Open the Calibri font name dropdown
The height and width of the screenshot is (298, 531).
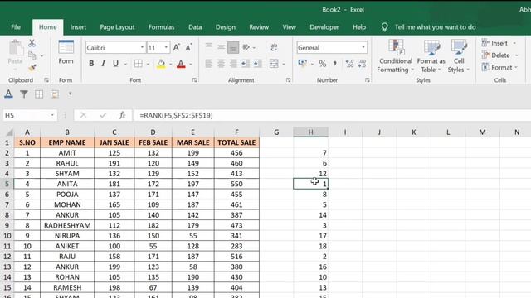coord(142,48)
